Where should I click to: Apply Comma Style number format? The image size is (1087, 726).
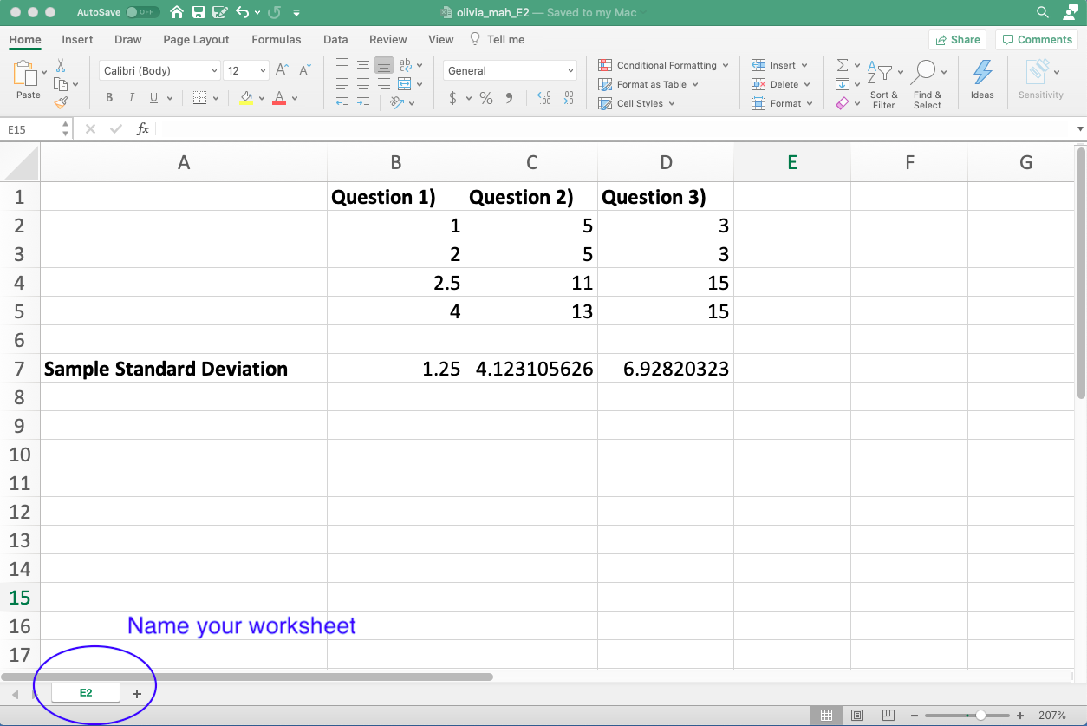coord(509,98)
